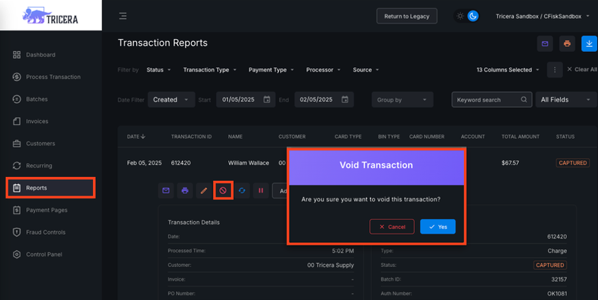Open the Transaction Type filter dropdown
This screenshot has height=300, width=598.
coord(209,70)
